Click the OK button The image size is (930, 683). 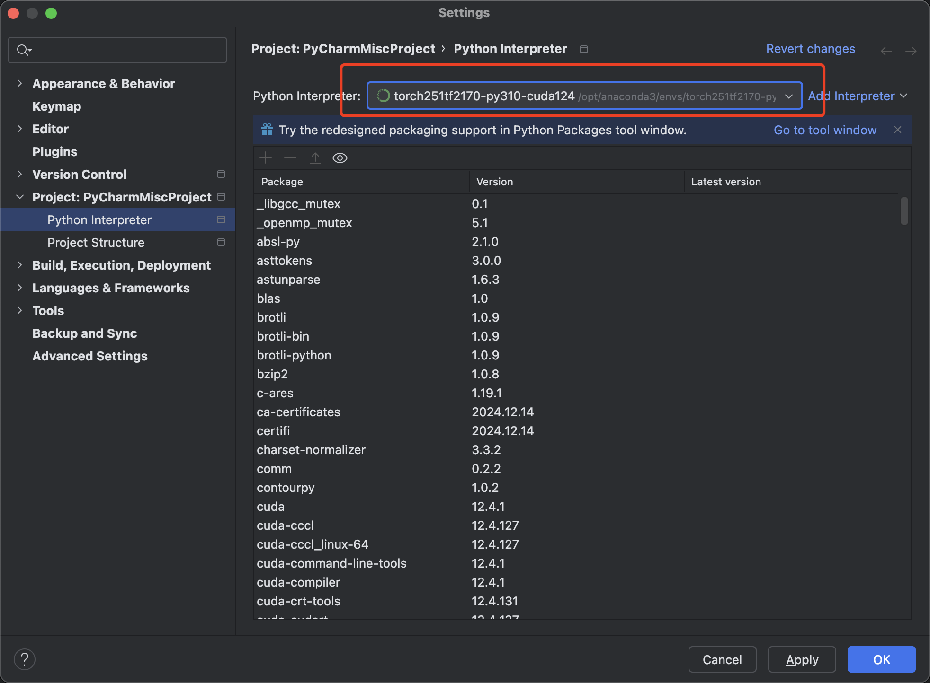tap(881, 659)
